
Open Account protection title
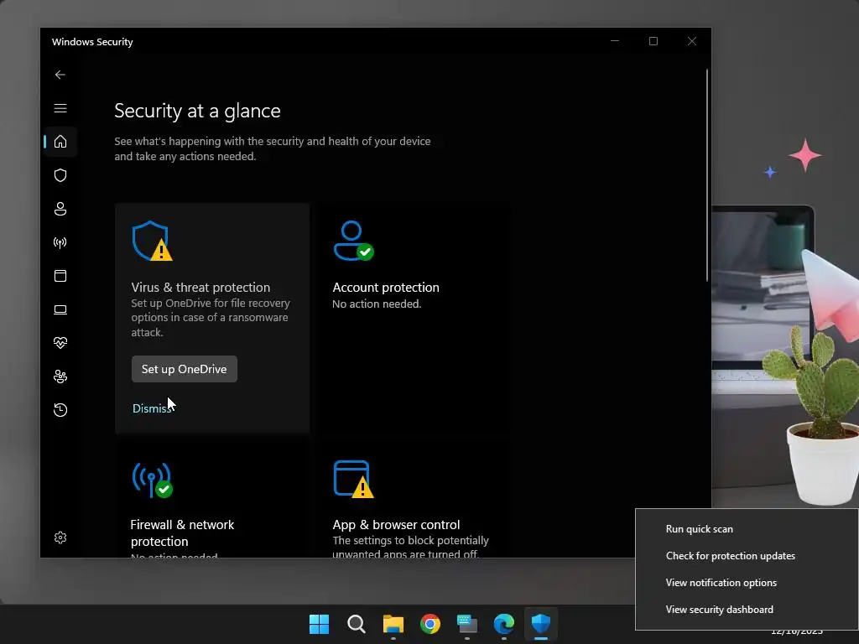point(386,288)
